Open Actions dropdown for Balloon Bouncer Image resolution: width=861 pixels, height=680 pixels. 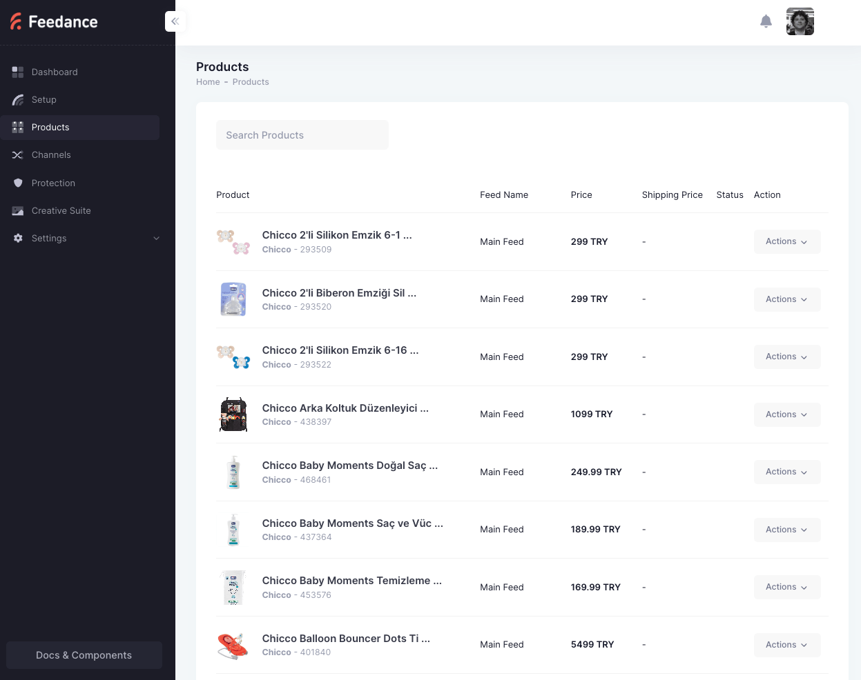[786, 645]
